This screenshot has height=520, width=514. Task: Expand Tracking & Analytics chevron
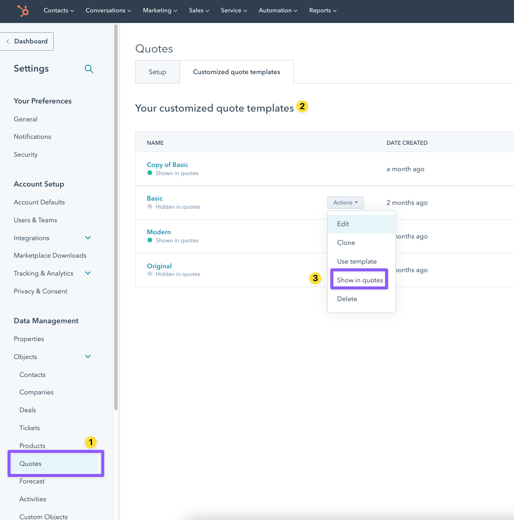pyautogui.click(x=88, y=273)
